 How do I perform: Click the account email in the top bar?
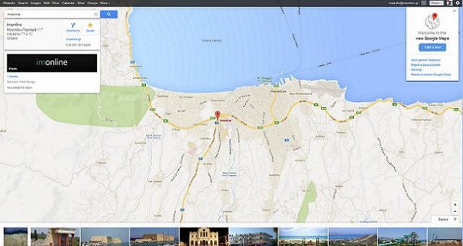[x=403, y=3]
